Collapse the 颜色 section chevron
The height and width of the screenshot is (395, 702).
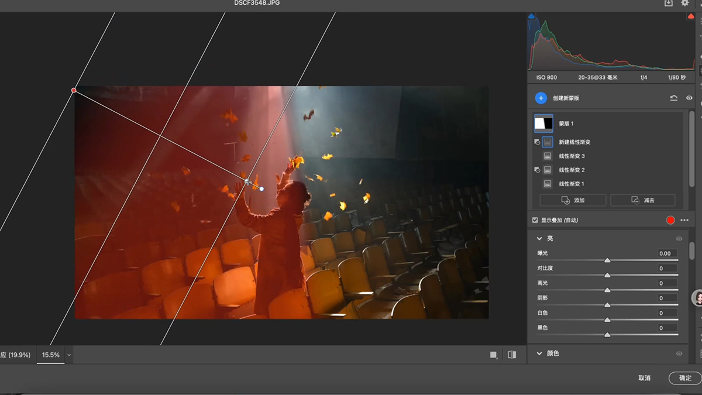click(x=539, y=353)
